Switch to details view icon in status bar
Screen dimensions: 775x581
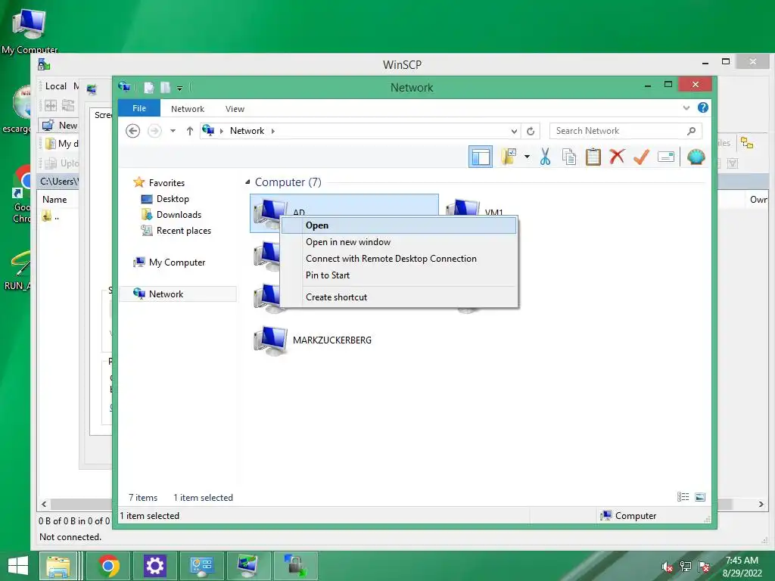click(x=683, y=497)
